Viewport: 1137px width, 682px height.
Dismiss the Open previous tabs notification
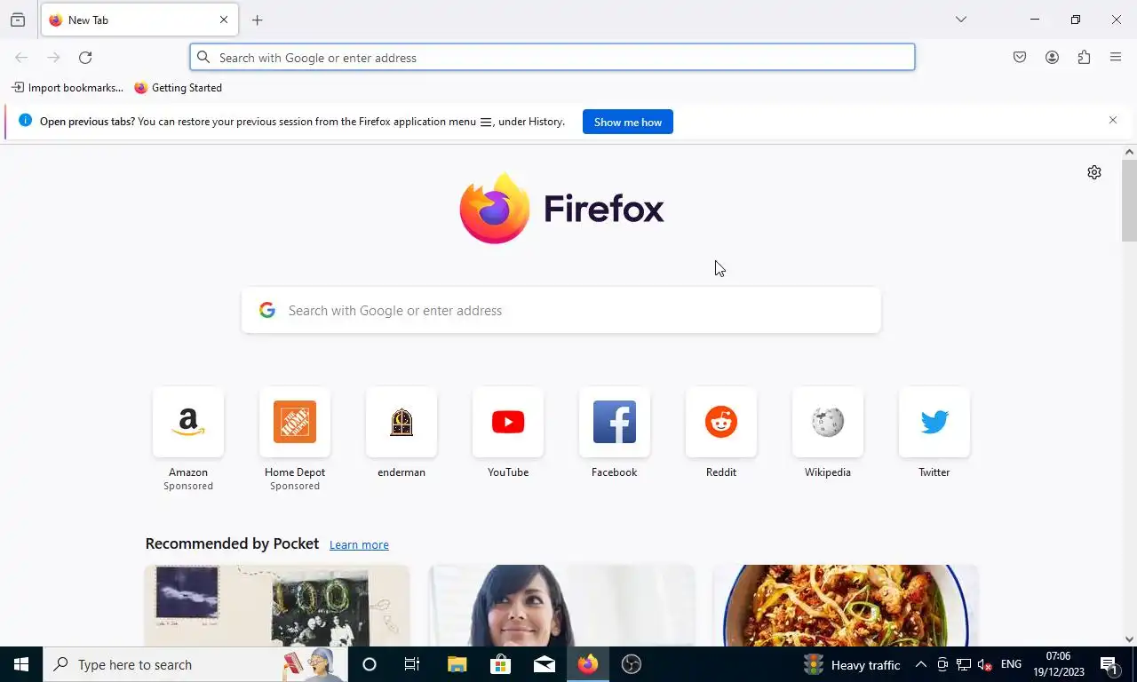1112,120
